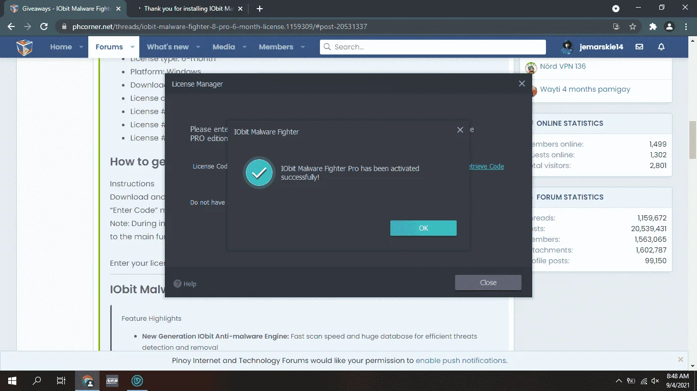Image resolution: width=697 pixels, height=391 pixels.
Task: Open Help in License Manager
Action: click(x=185, y=284)
